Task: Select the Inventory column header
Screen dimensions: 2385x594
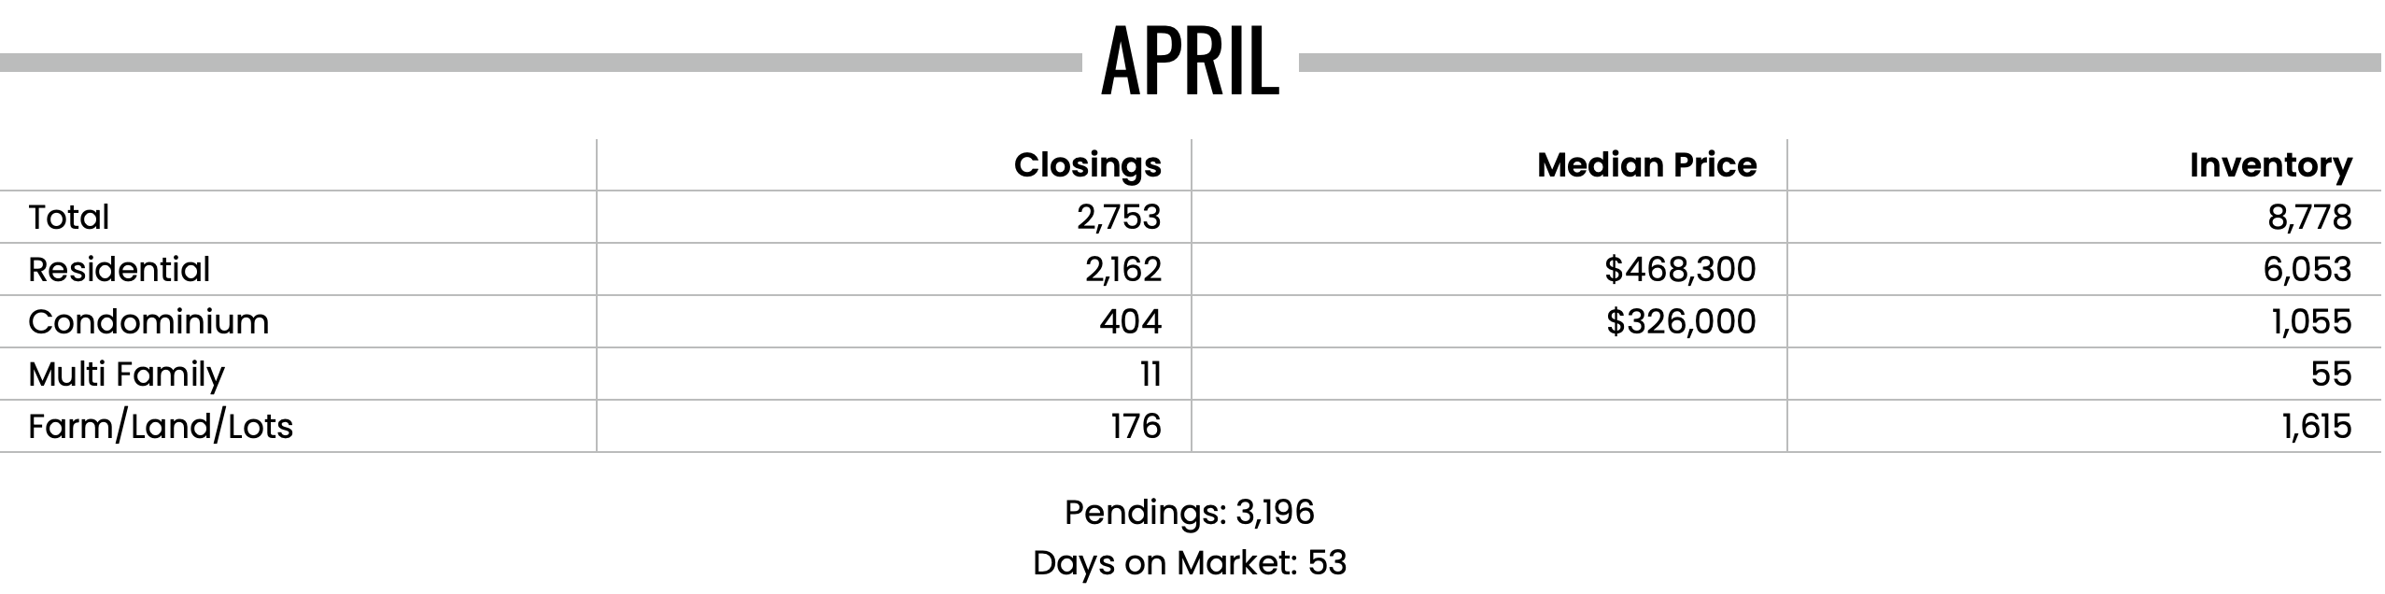Action: 2271,165
